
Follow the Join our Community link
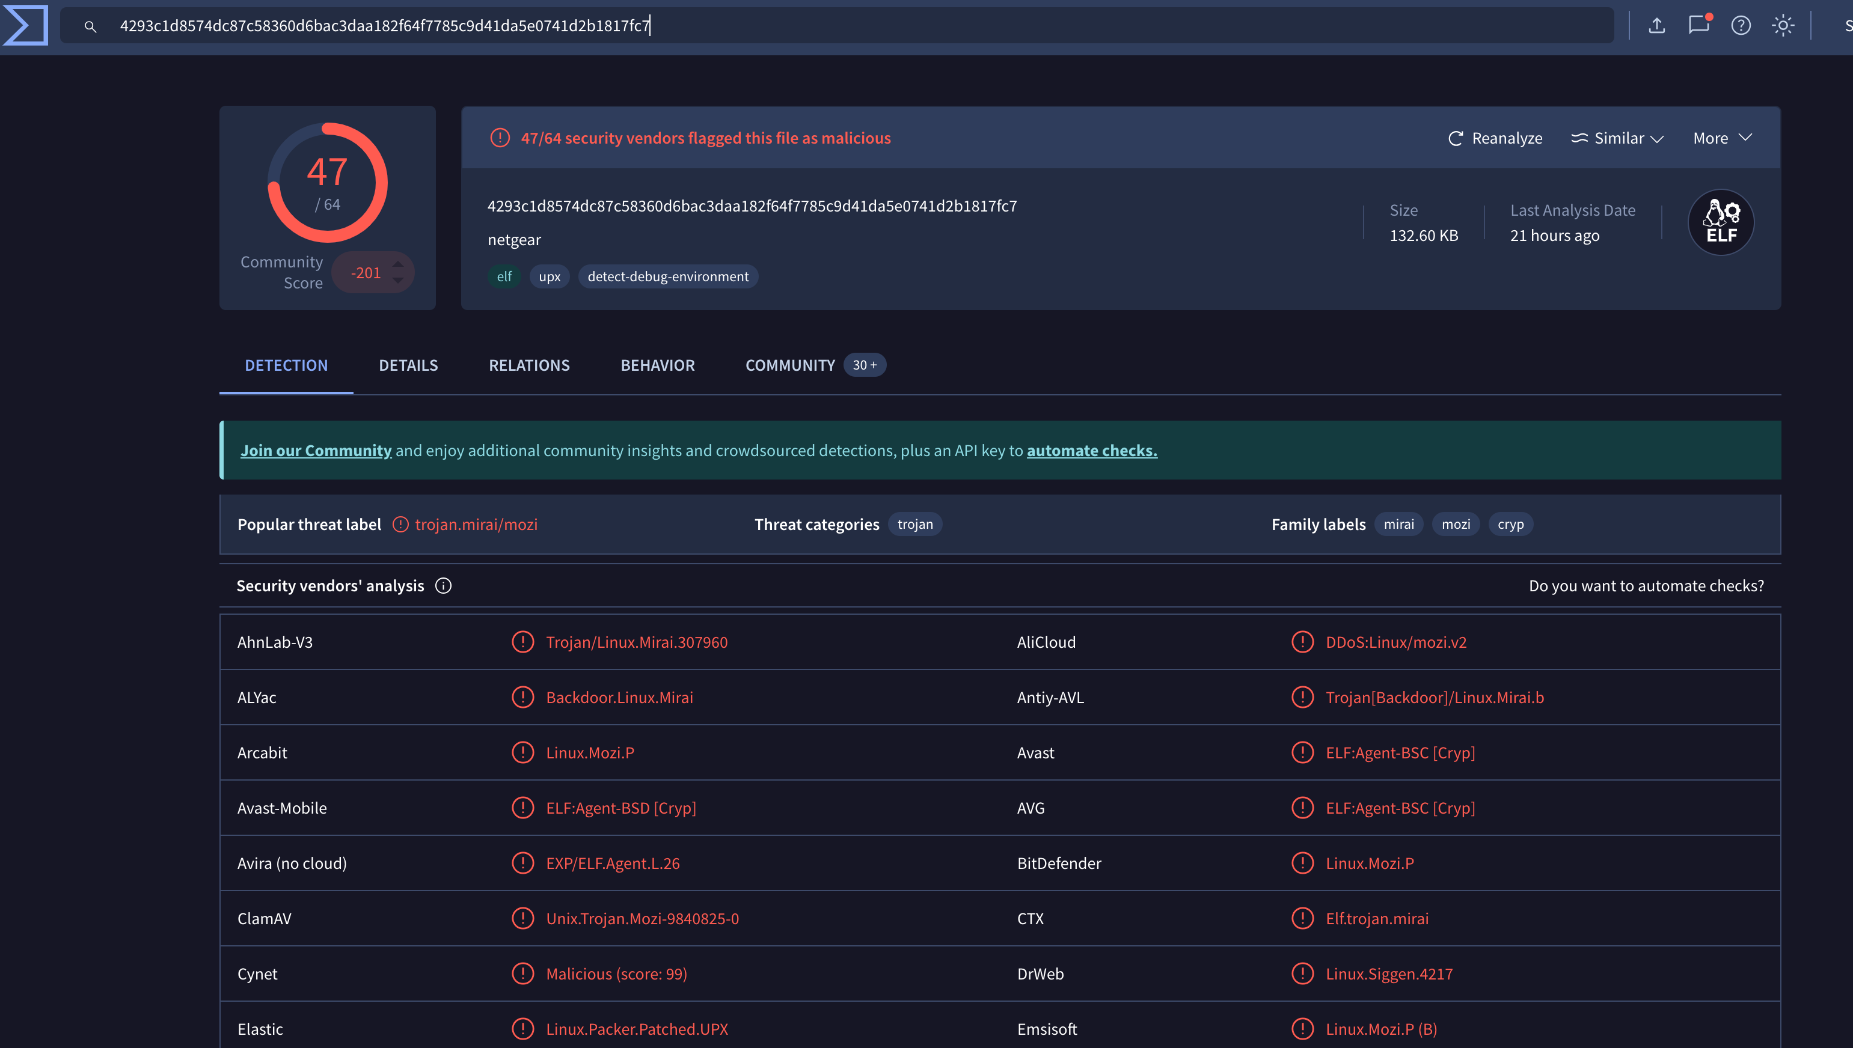316,451
